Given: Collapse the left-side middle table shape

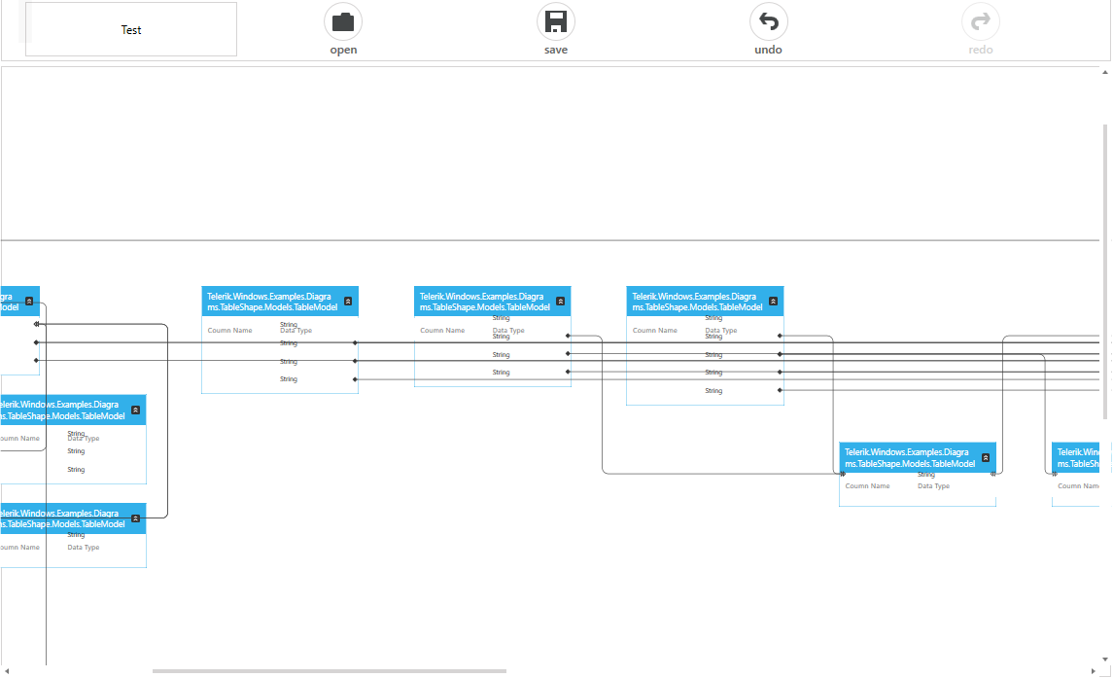Looking at the screenshot, I should [135, 410].
